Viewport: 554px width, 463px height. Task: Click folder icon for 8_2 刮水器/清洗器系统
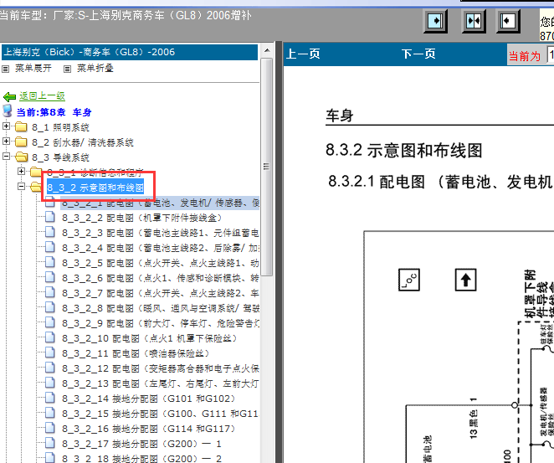(x=21, y=141)
